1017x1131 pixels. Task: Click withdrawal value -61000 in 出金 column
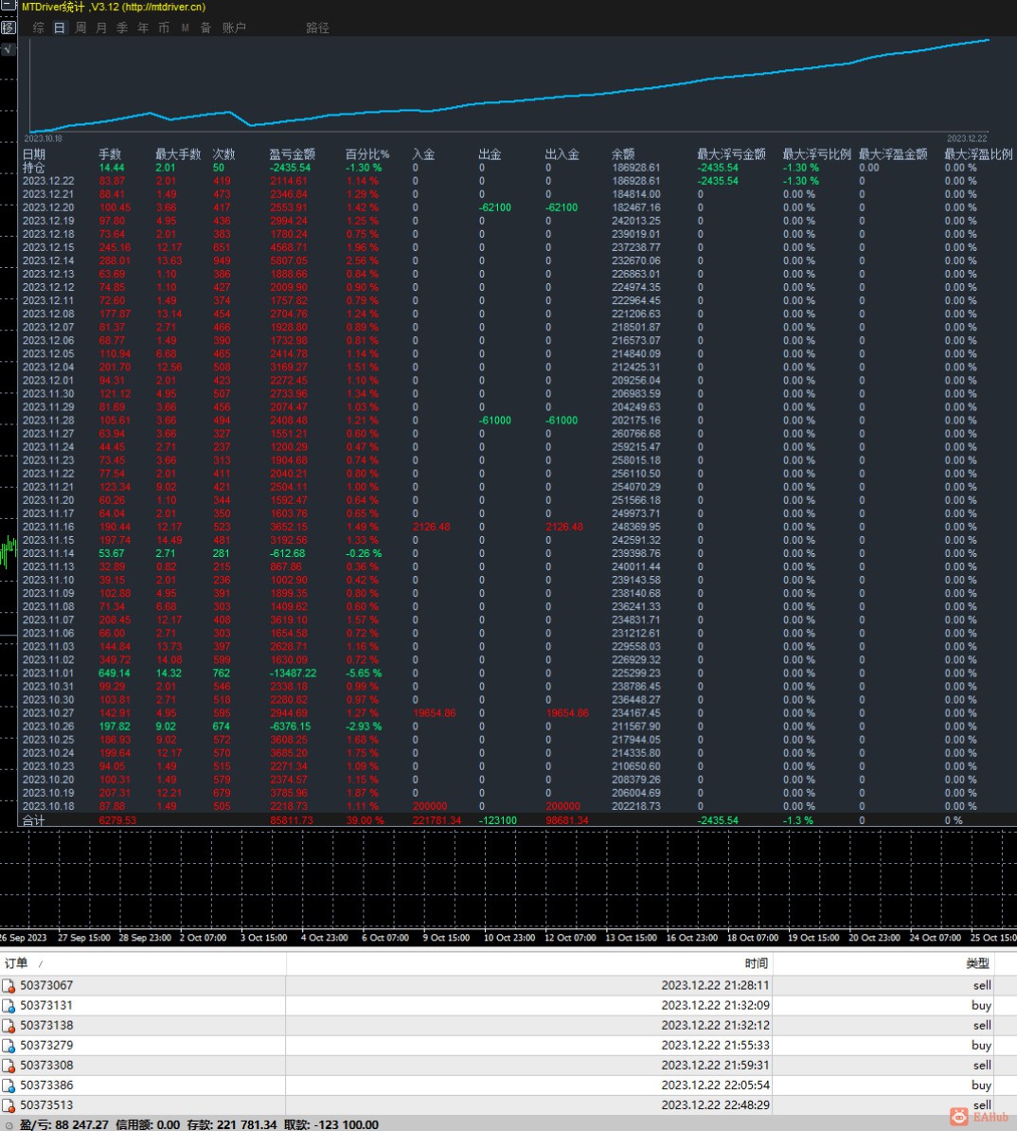point(495,421)
